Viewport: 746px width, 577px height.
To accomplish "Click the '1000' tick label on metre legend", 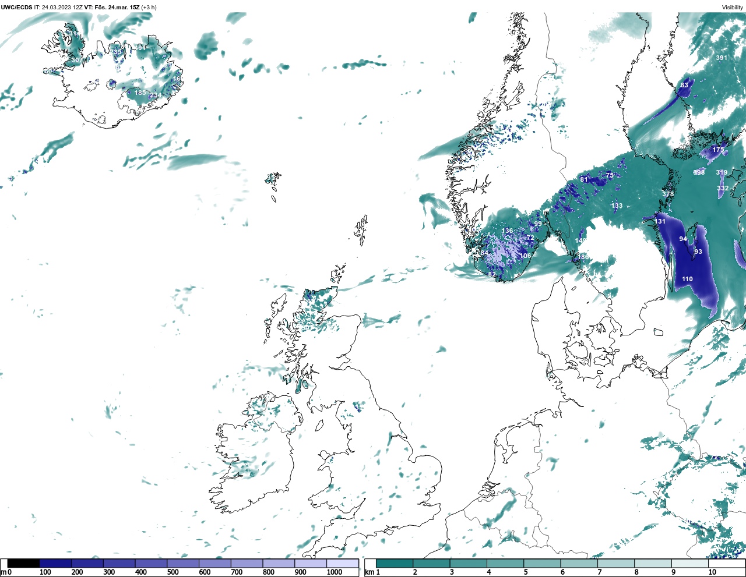I will [x=334, y=572].
